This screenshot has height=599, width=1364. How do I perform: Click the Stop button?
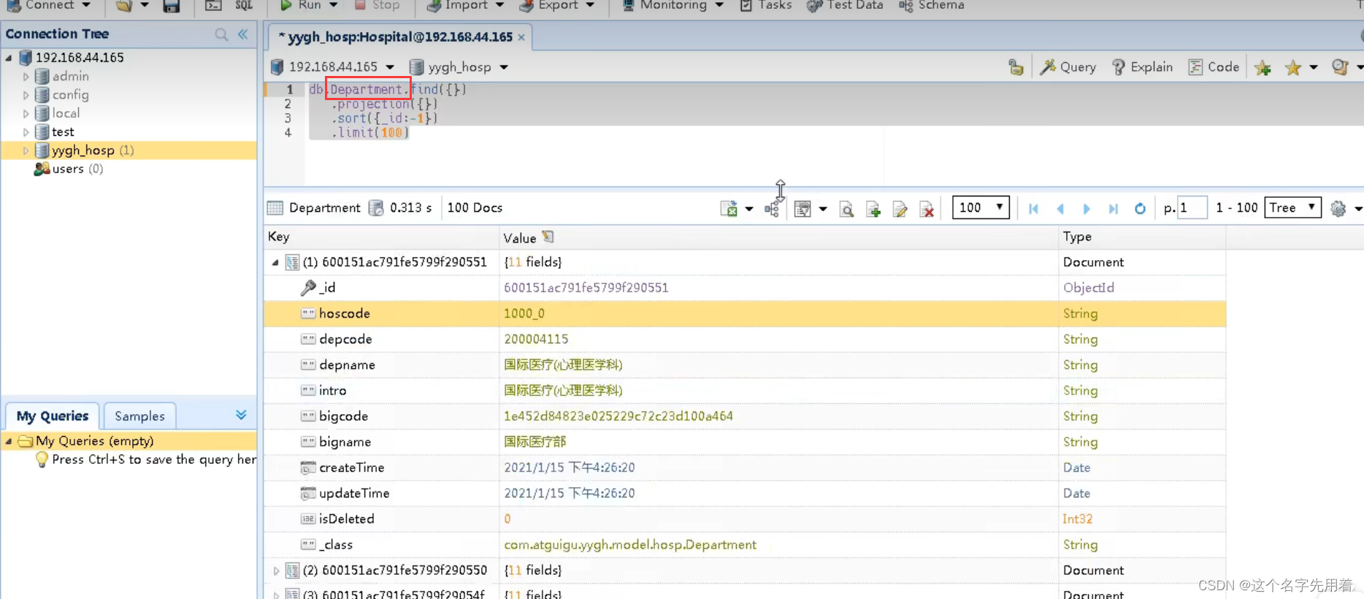(378, 5)
